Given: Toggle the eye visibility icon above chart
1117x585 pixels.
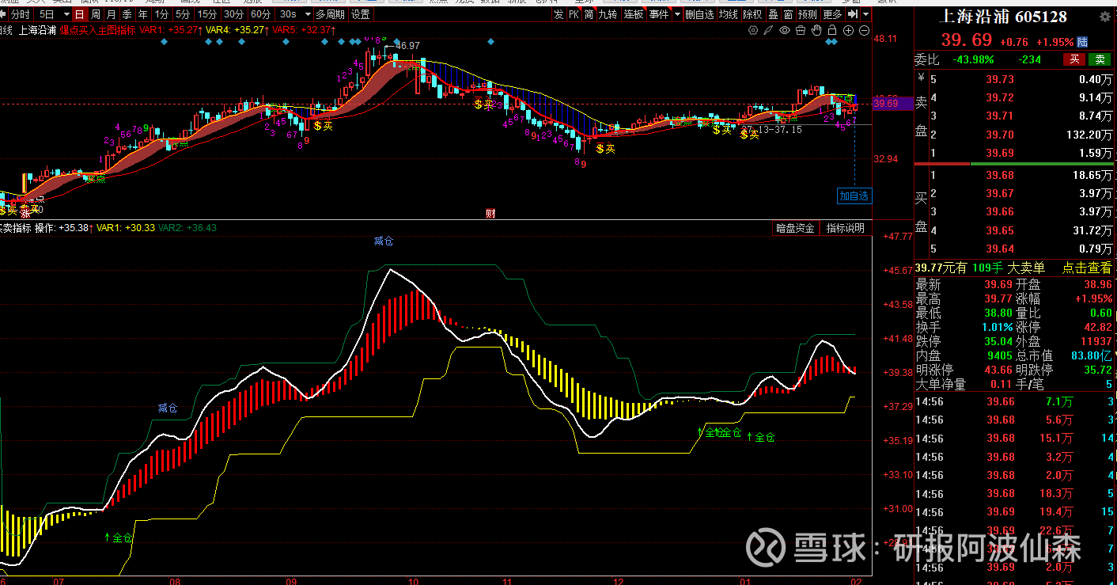Looking at the screenshot, I should point(784,31).
